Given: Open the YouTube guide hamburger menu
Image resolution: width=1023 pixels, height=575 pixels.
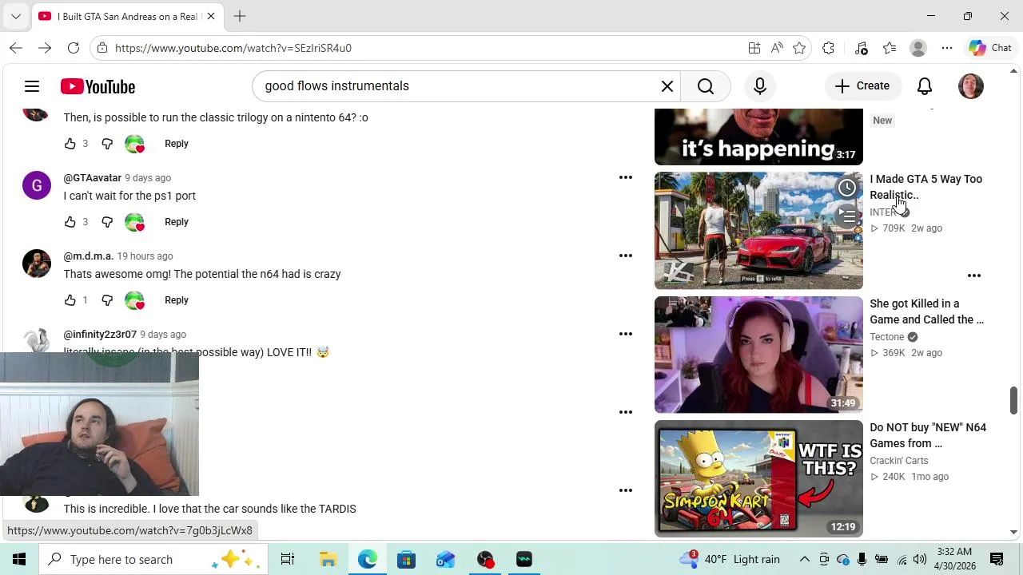Looking at the screenshot, I should point(32,86).
